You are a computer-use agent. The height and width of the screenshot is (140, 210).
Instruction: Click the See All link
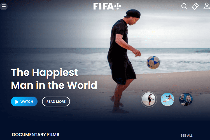[186, 136]
